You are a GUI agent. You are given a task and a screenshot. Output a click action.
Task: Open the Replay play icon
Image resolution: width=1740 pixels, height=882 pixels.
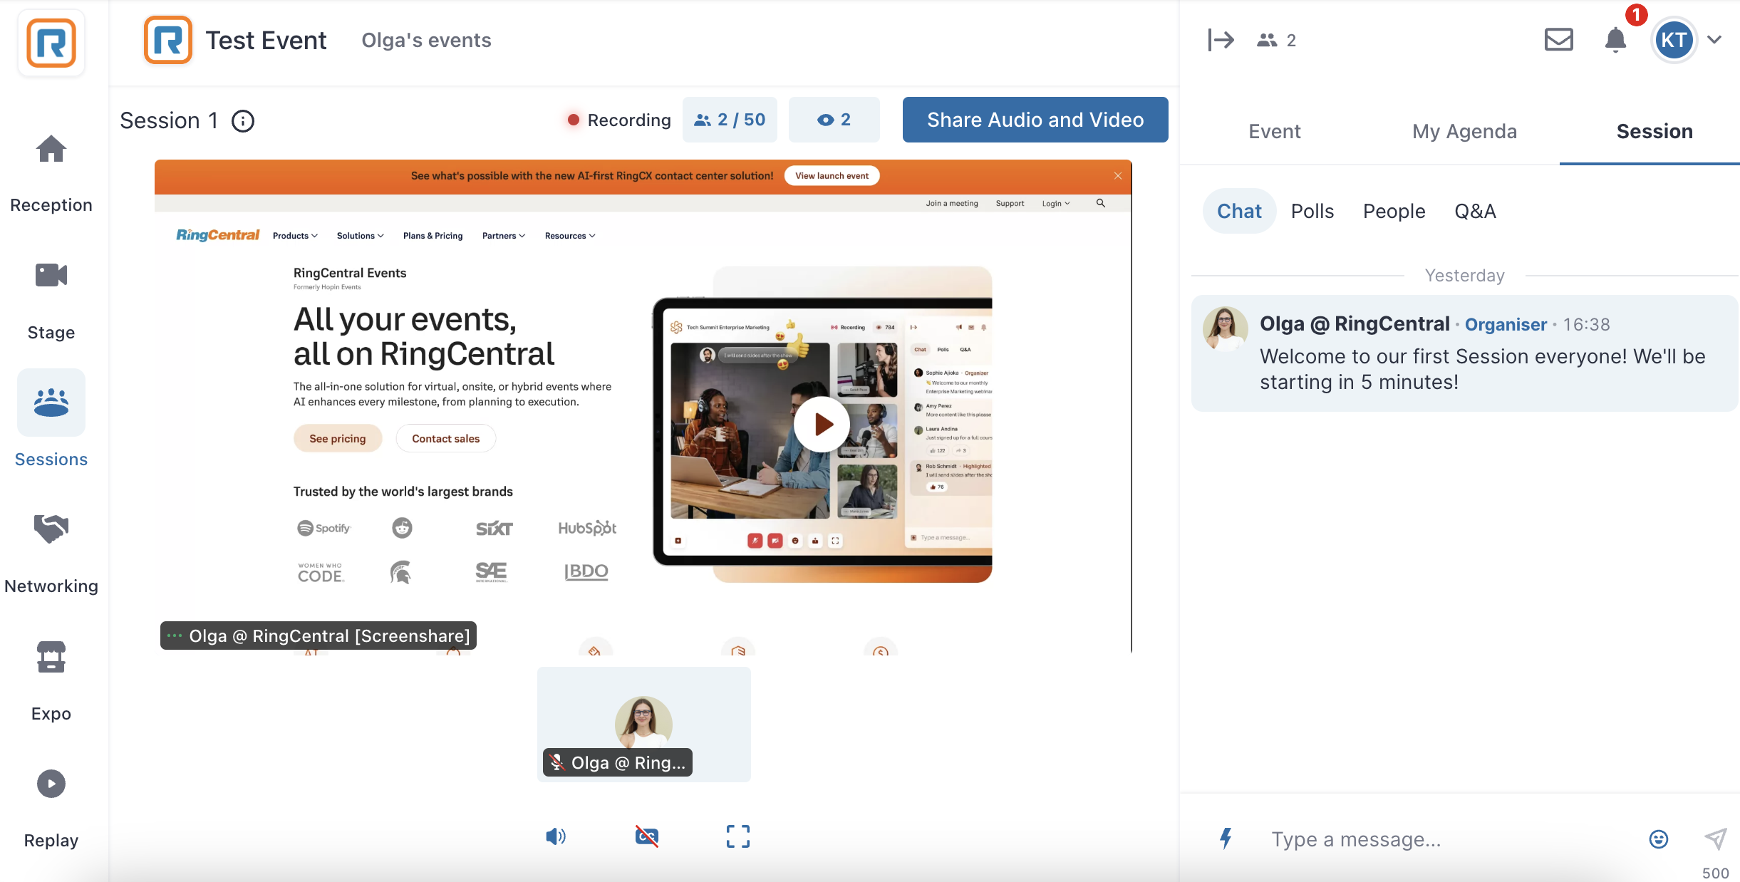click(x=51, y=784)
